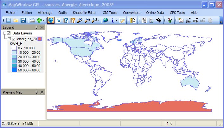Collapse the Data Layers tree group
The height and width of the screenshot is (128, 224).
[x=4, y=33]
